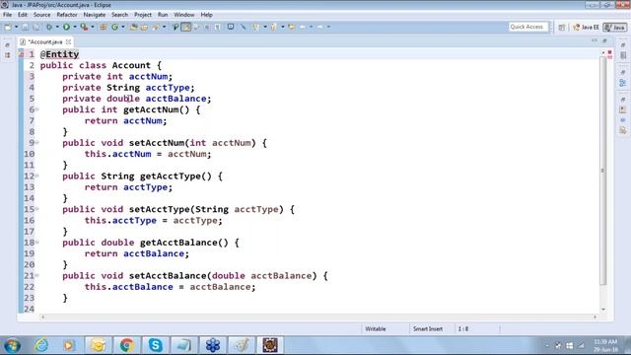Screen dimensions: 631x355
Task: Click the Package Explorer icon in left trim
Action: (x=7, y=55)
